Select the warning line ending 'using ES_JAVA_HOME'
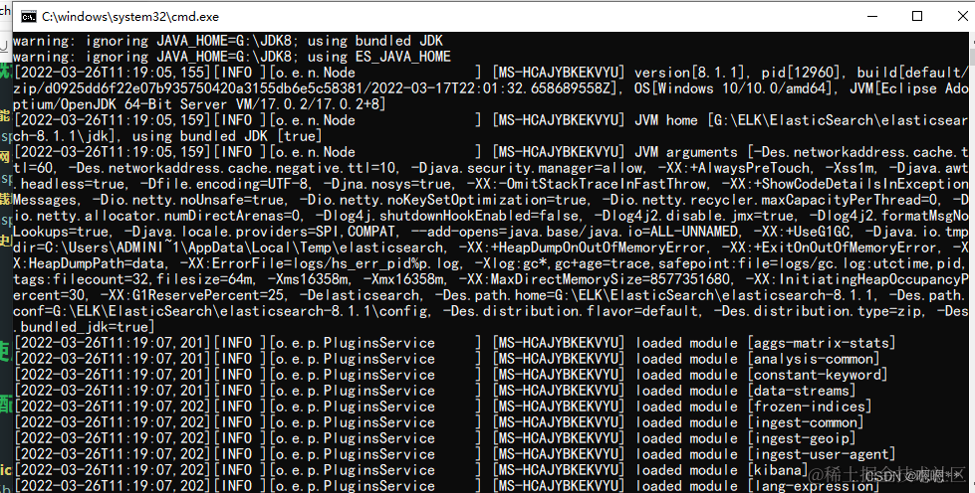The image size is (975, 493). (x=232, y=57)
